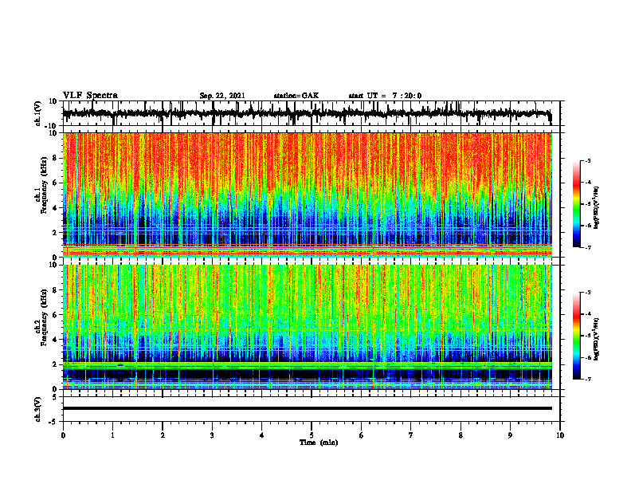Click the "-7" label on ch.2 color bar
The height and width of the screenshot is (488, 631).
tap(588, 379)
